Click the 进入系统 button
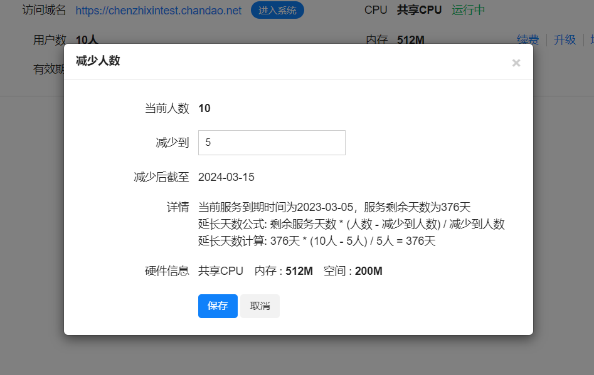The width and height of the screenshot is (594, 375). (277, 11)
